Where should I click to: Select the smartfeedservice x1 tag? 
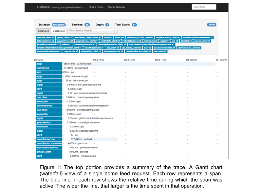94,48
